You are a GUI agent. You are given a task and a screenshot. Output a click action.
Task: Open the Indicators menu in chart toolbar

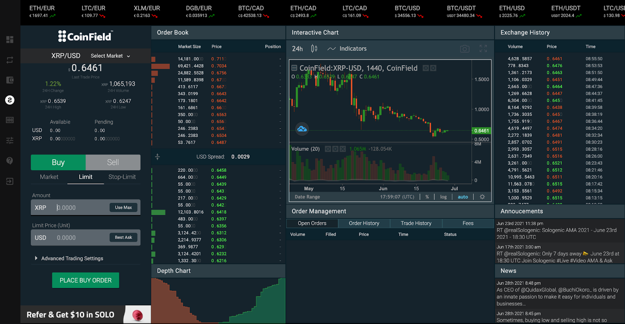pyautogui.click(x=347, y=48)
